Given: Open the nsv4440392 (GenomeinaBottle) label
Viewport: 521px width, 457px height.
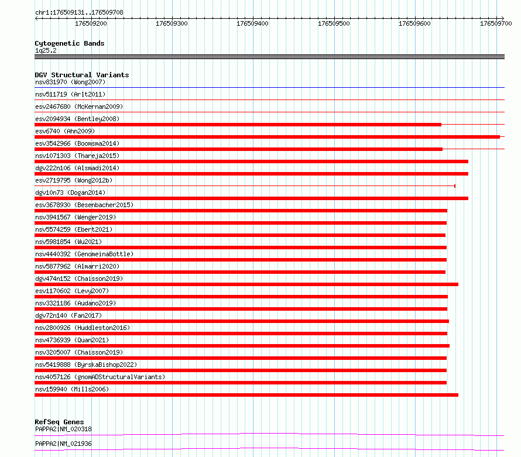Looking at the screenshot, I should pyautogui.click(x=84, y=254).
